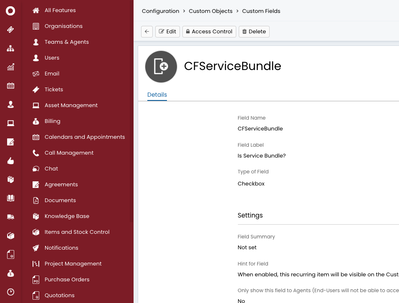Edit the CFServiceBundle field
Viewport: 399px width, 303px height.
pyautogui.click(x=167, y=32)
